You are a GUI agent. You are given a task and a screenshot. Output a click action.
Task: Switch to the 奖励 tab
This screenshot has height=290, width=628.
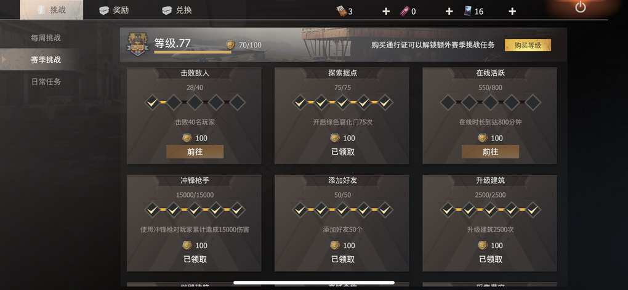(x=114, y=10)
